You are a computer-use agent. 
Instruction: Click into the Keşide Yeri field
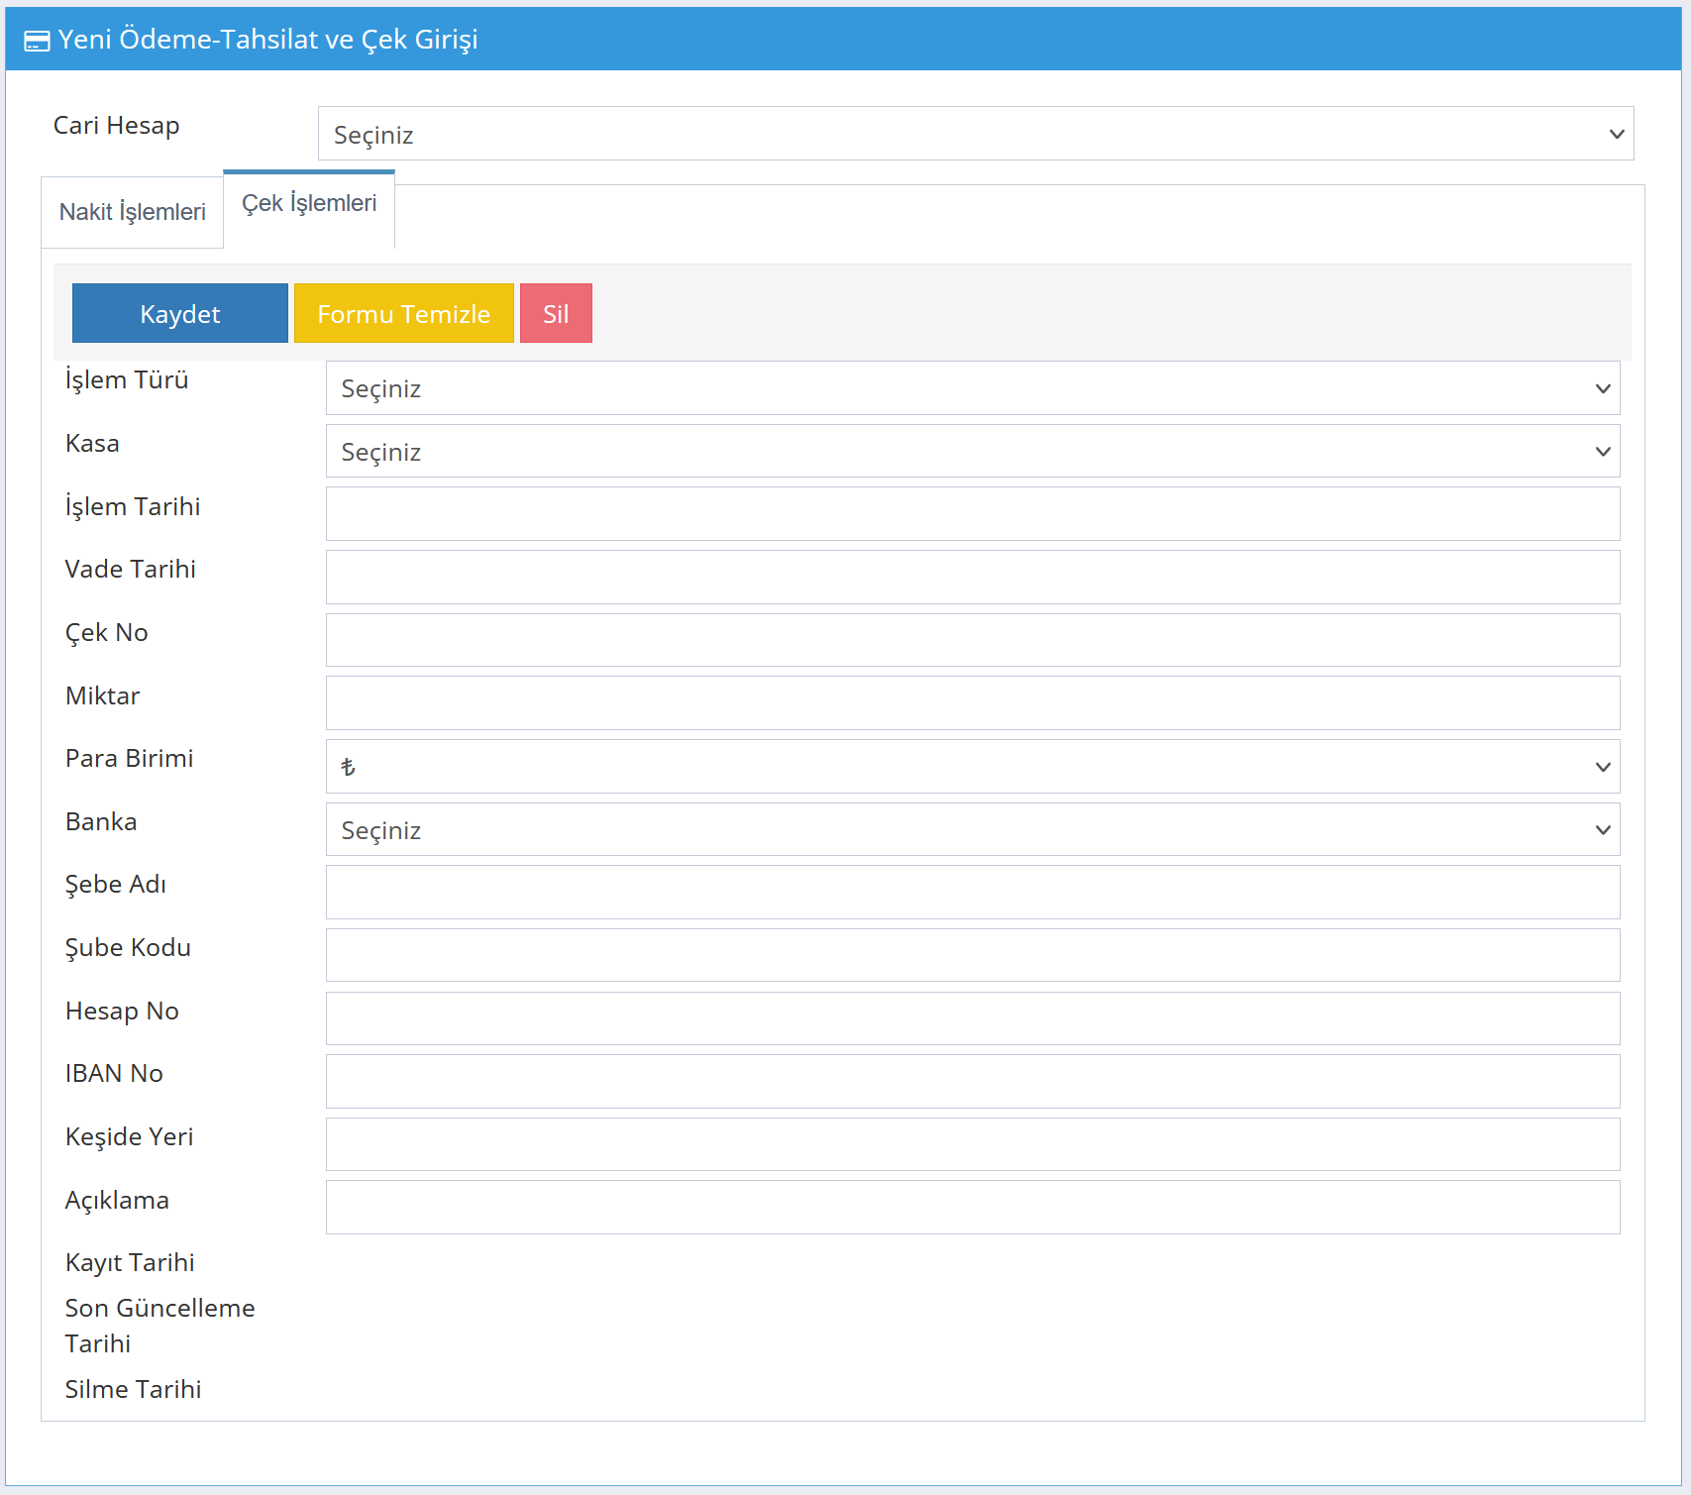click(973, 1144)
